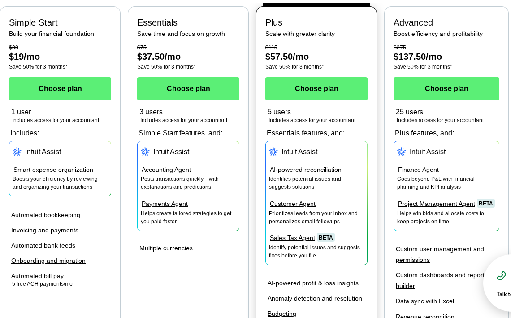Choose the Essentials plan
Viewport: 511px width, 318px height.
(188, 89)
